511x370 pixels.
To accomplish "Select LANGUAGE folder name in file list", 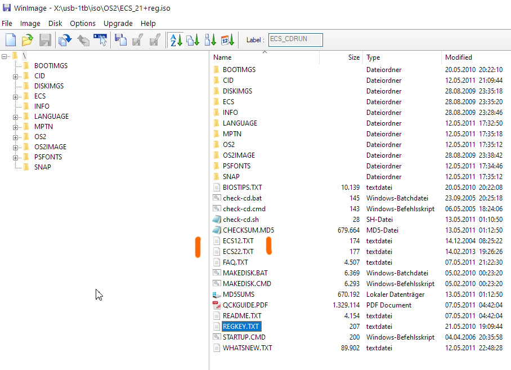I will [x=240, y=123].
